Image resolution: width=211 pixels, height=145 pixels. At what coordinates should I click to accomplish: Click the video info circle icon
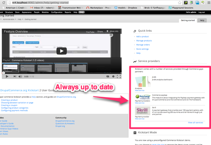pyautogui.click(x=113, y=76)
